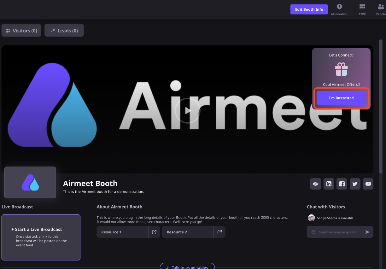The width and height of the screenshot is (386, 269).
Task: Click the 'Live Broadcast' heading
Action: [x=17, y=207]
